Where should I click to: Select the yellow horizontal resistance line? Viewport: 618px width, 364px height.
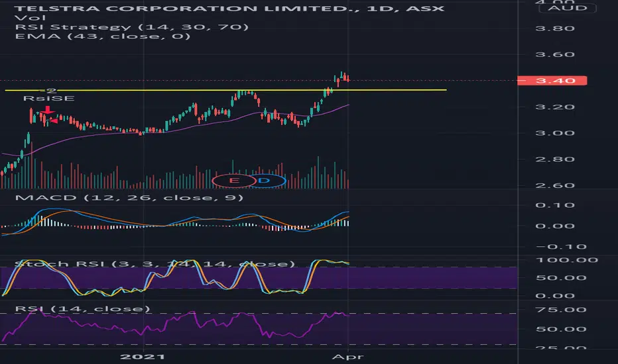[x=225, y=90]
